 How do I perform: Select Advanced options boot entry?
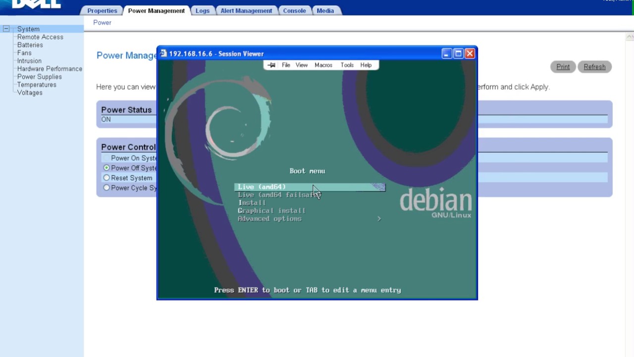tap(269, 219)
